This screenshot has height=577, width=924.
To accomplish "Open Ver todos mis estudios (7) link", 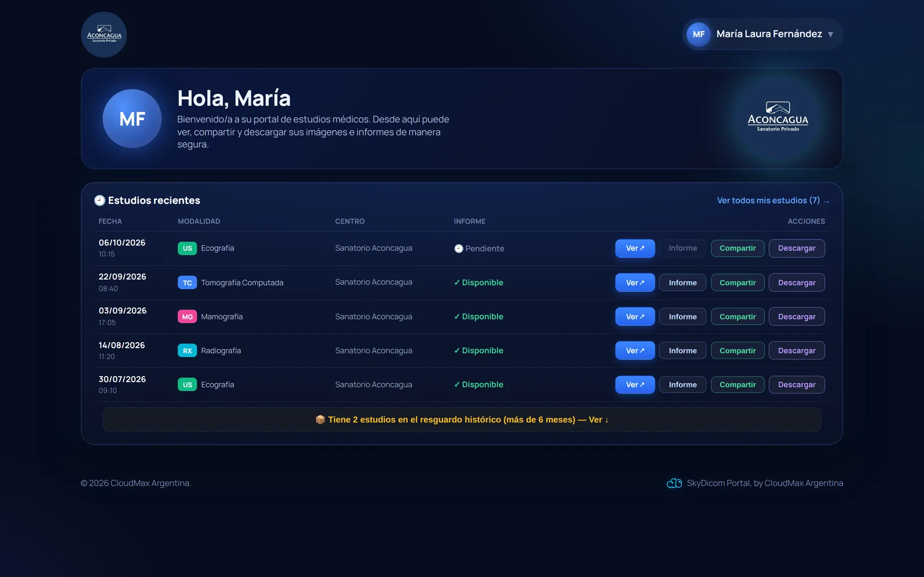I will [773, 201].
